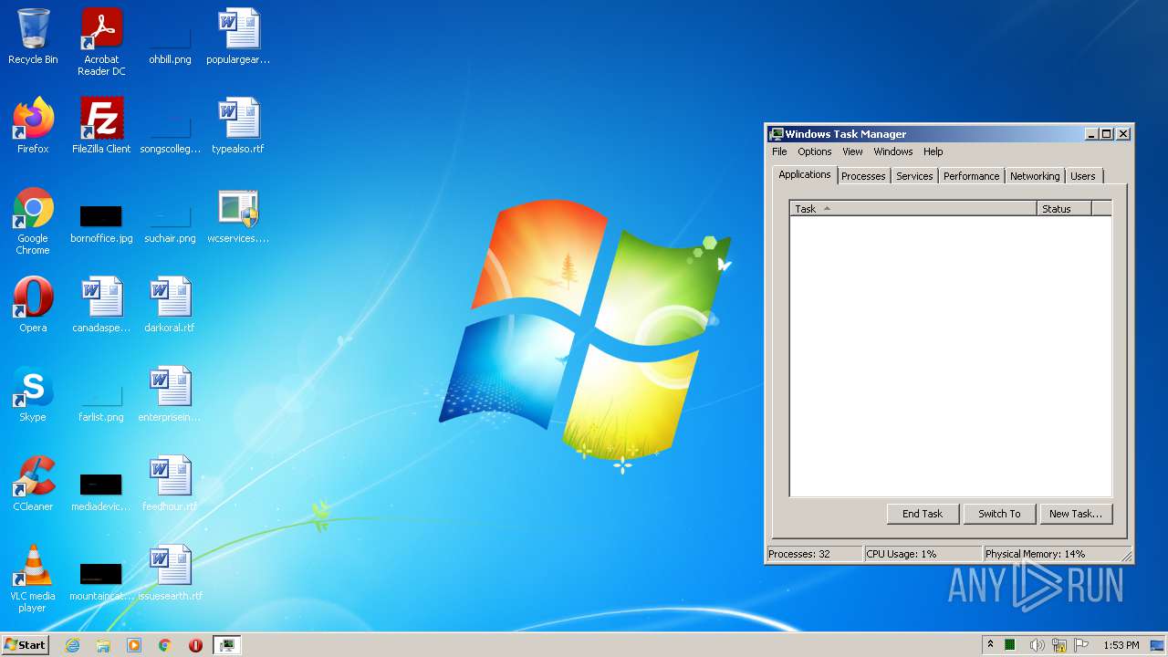Select Task Manager taskbar button
Image resolution: width=1168 pixels, height=657 pixels.
[x=226, y=645]
